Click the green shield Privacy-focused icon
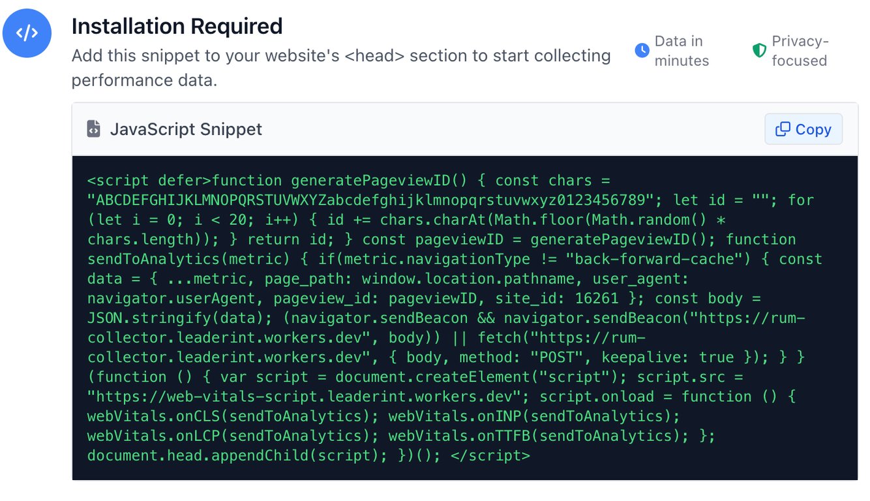 pos(759,50)
